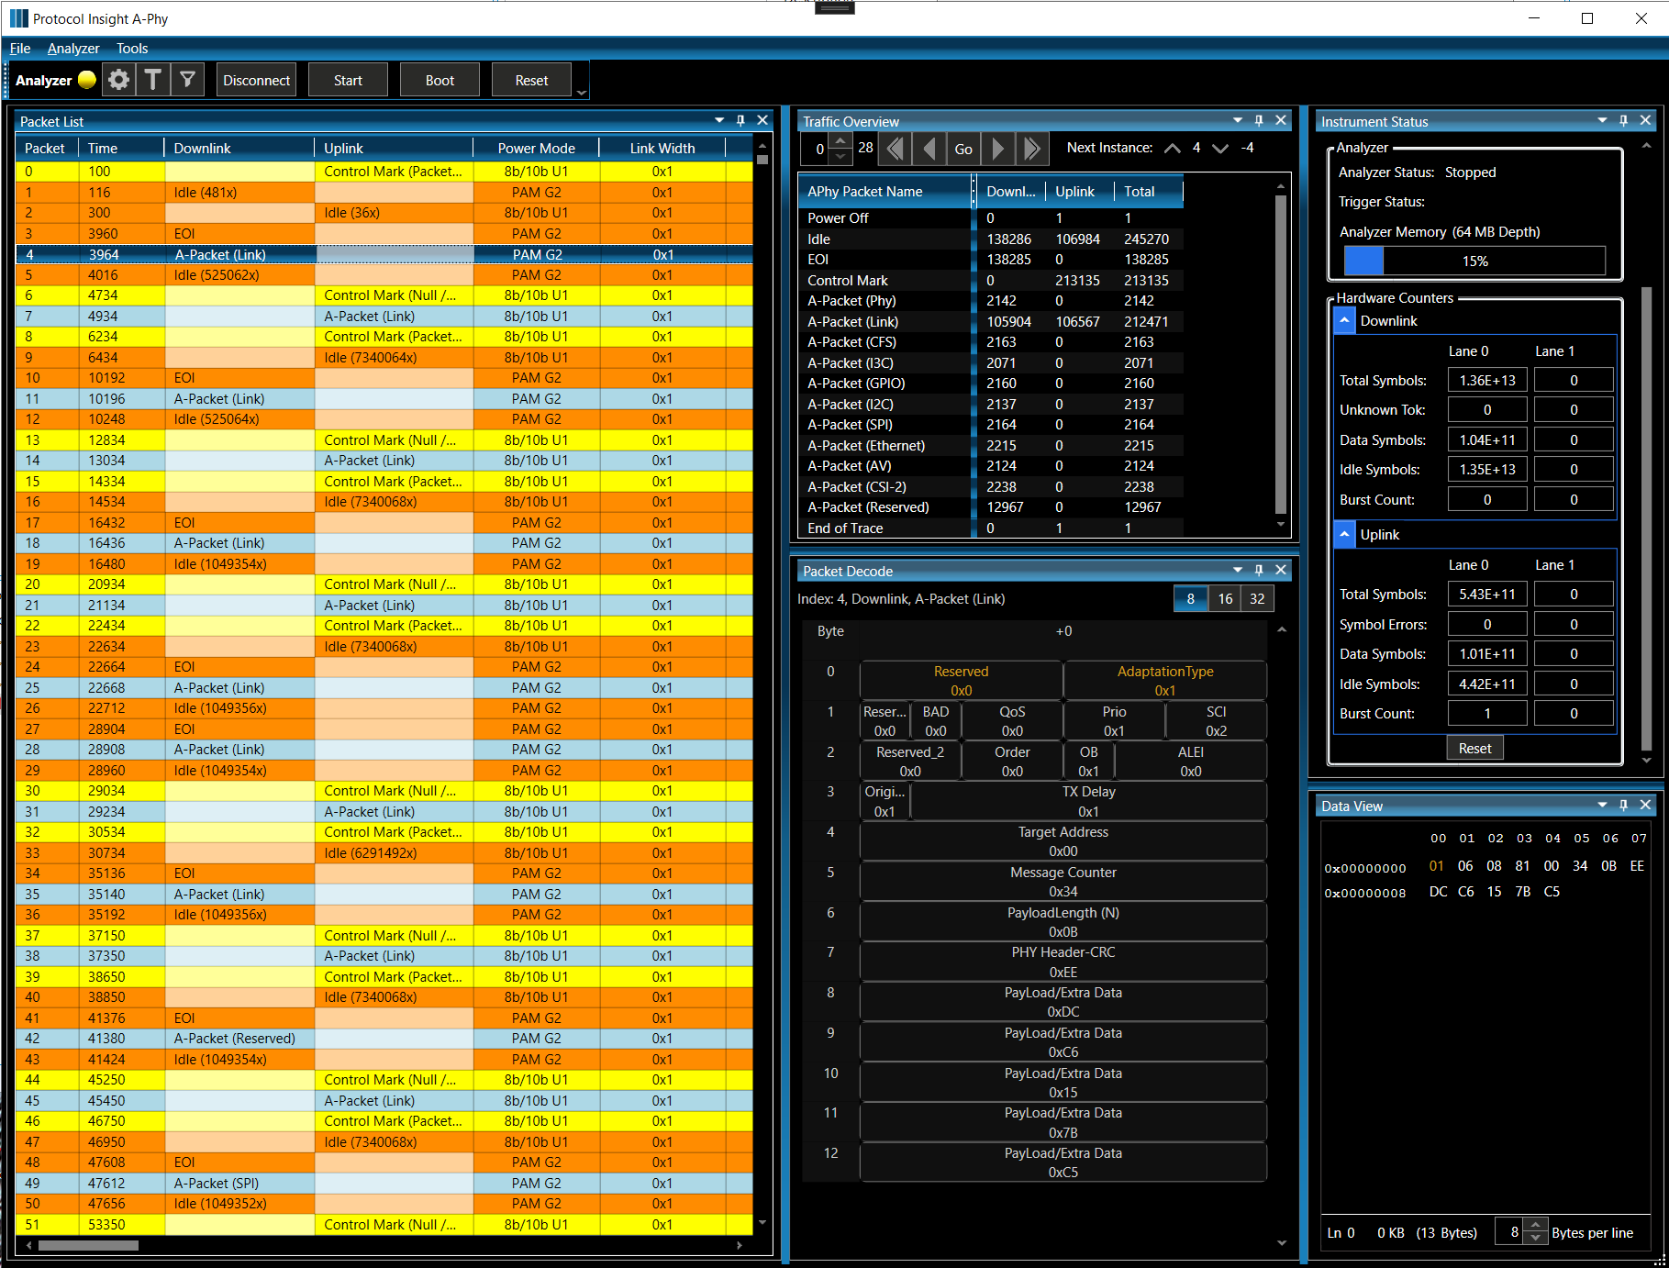Image resolution: width=1669 pixels, height=1268 pixels.
Task: Collapse the Uplink hardware counters section
Action: click(x=1343, y=533)
